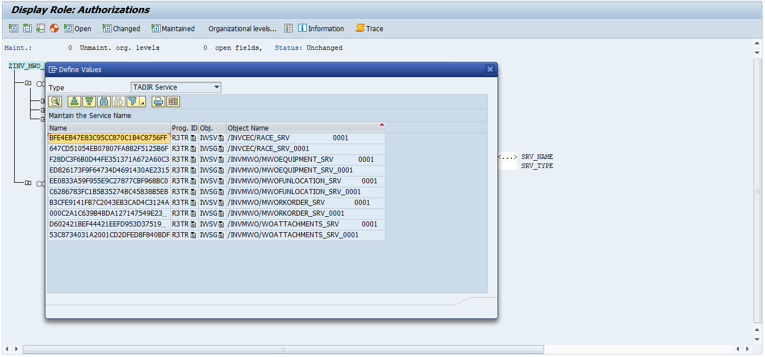Image resolution: width=765 pixels, height=357 pixels.
Task: Click the red-white status circle toolbar icon
Action: [x=54, y=28]
